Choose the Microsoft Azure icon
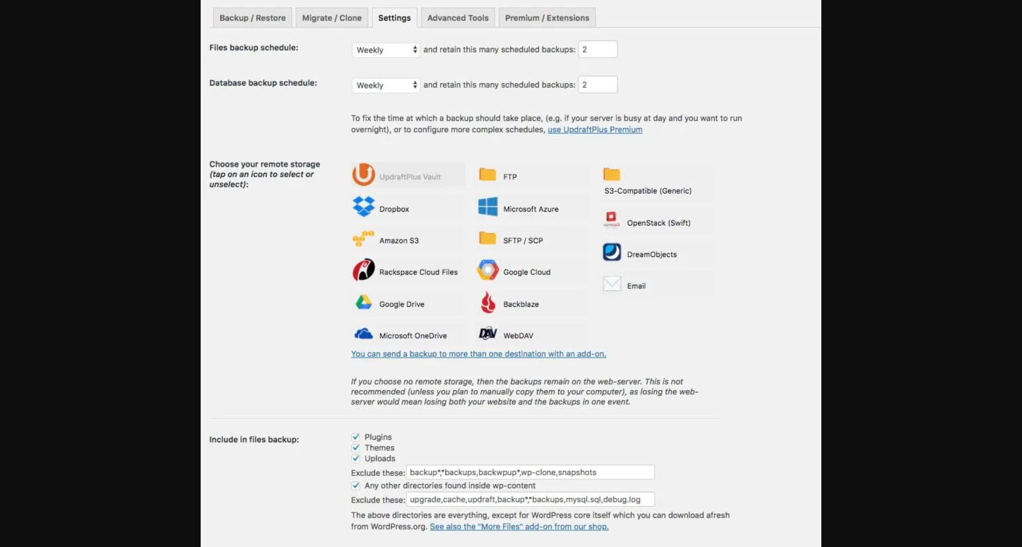This screenshot has height=547, width=1022. [x=488, y=207]
